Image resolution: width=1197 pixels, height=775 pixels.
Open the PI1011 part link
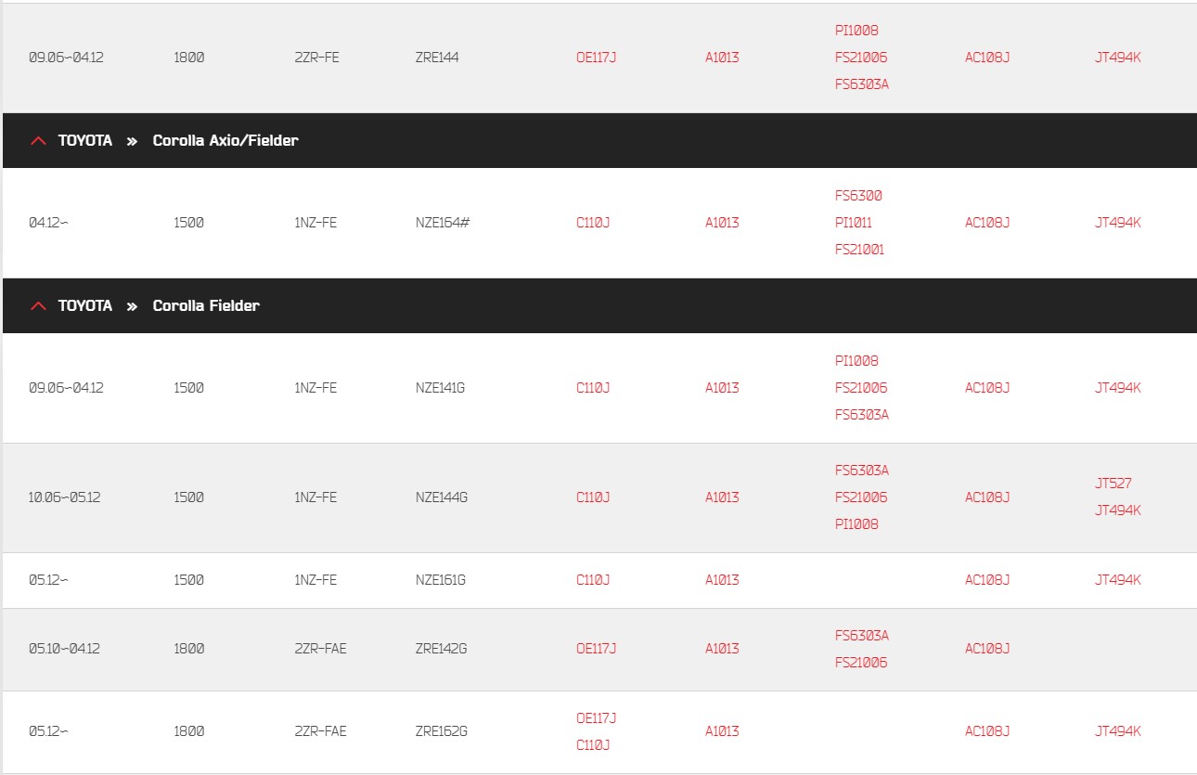click(x=854, y=223)
